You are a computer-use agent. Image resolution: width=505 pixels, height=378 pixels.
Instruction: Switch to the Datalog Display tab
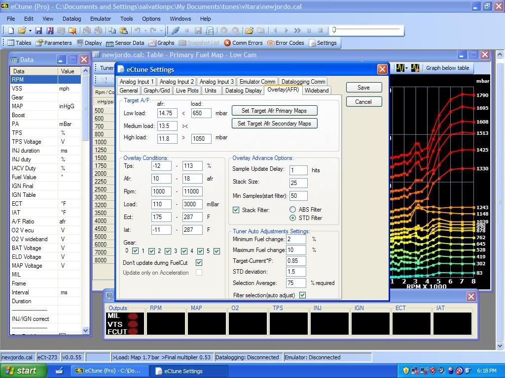[x=244, y=91]
